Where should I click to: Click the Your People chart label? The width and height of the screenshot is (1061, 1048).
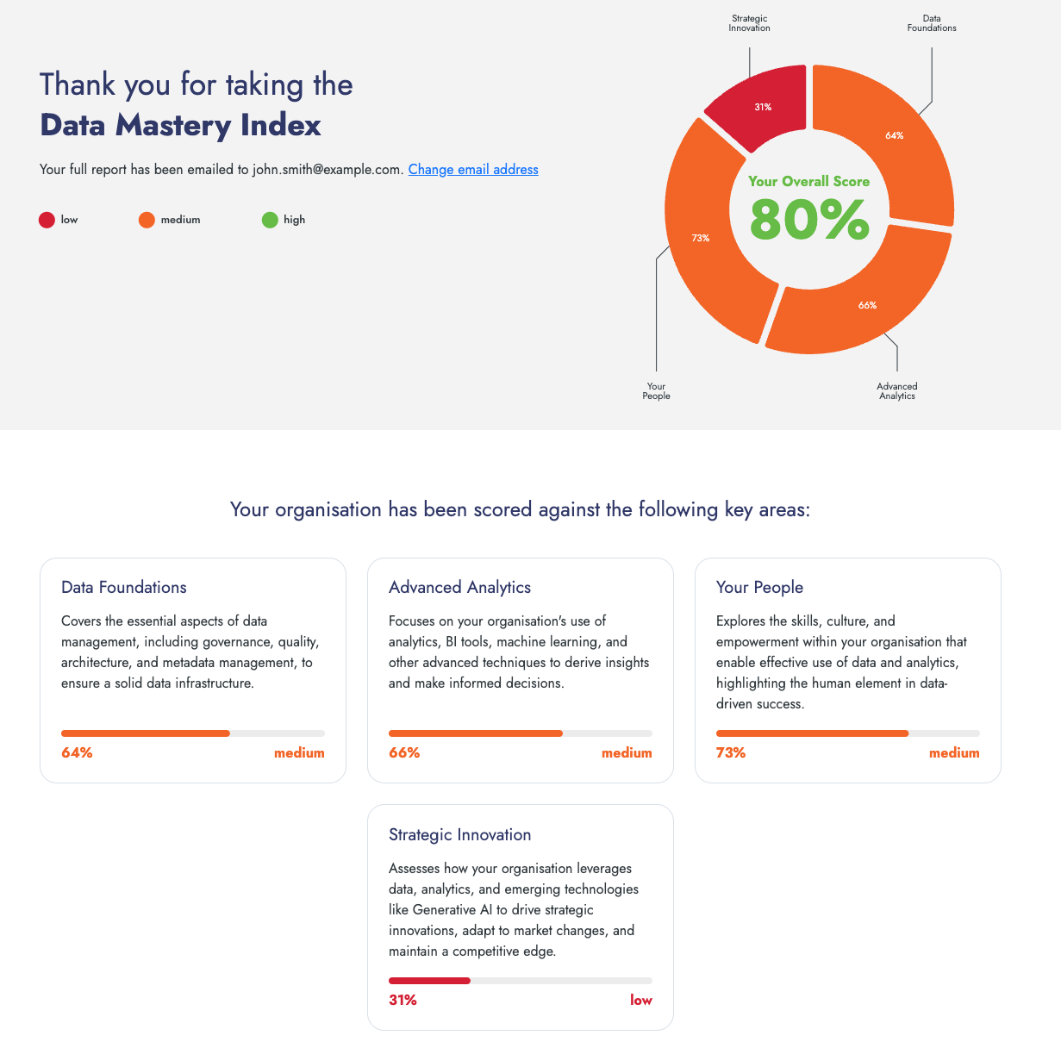pos(656,391)
